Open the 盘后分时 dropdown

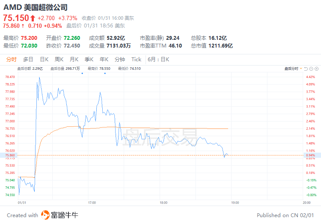[293, 69]
